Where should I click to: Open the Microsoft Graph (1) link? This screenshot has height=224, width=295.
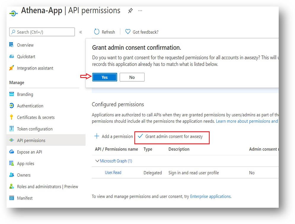coord(116,161)
